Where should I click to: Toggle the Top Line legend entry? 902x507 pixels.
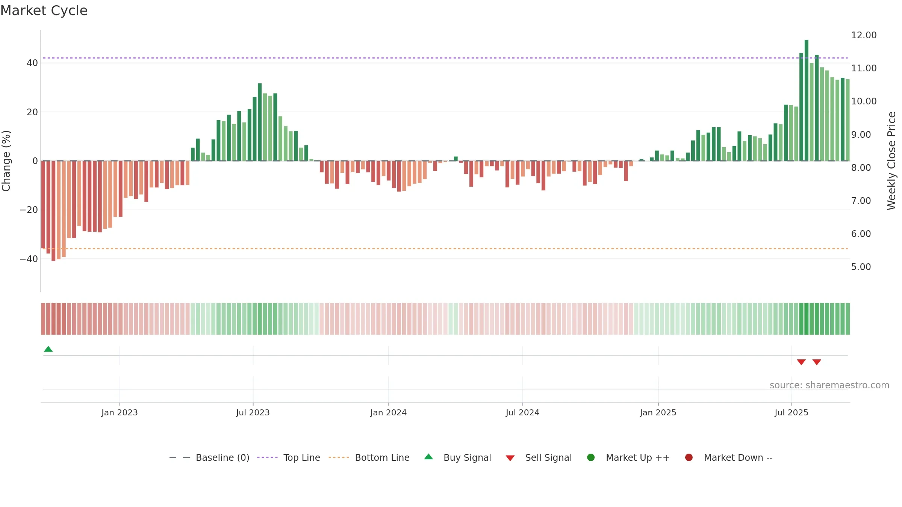pos(289,458)
